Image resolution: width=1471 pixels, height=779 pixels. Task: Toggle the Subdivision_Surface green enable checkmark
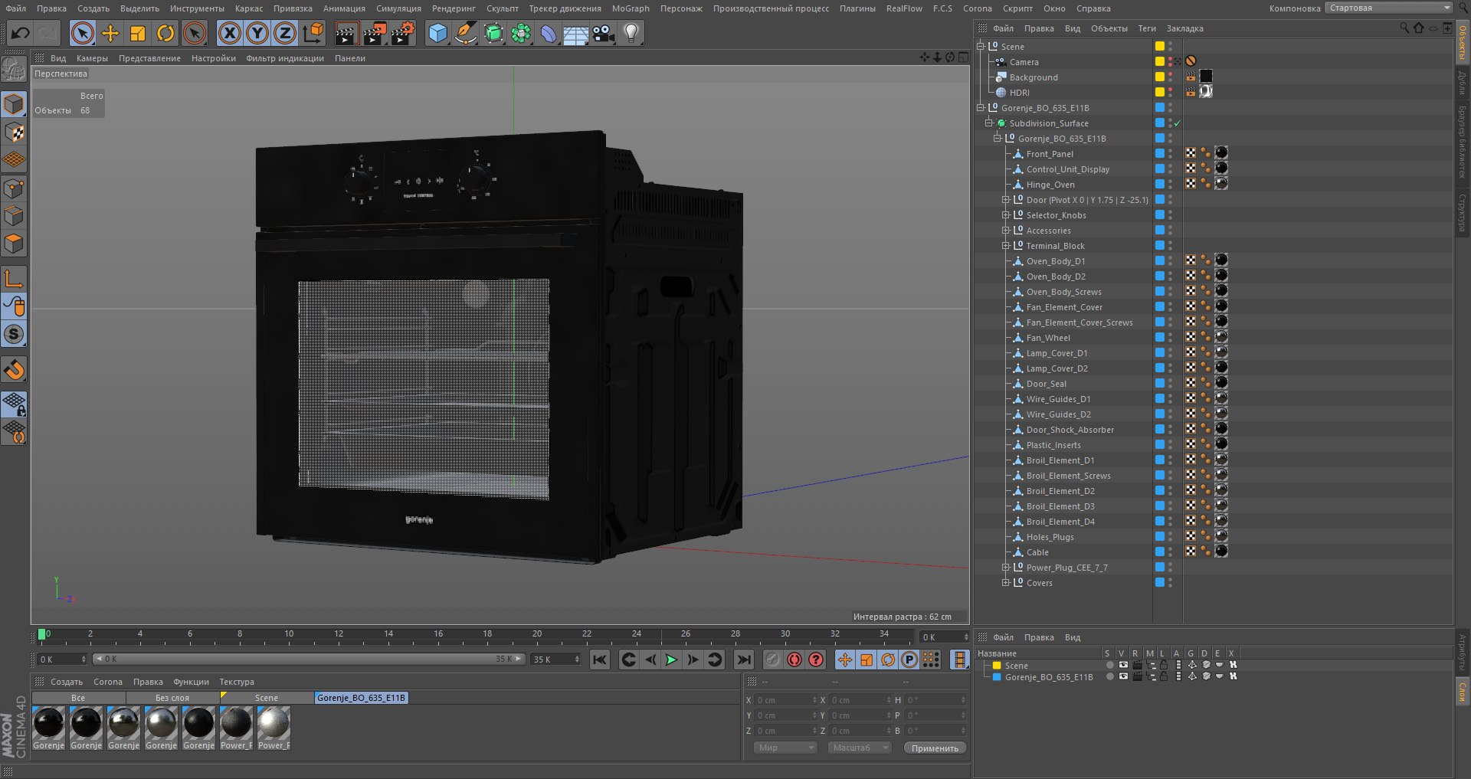coord(1178,123)
